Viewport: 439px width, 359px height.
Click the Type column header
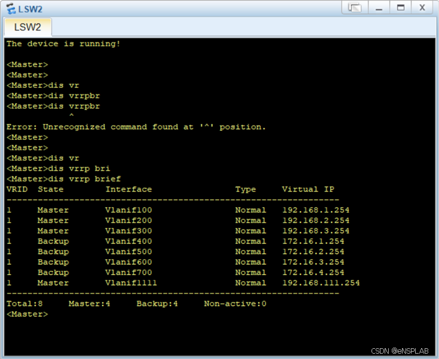pyautogui.click(x=245, y=189)
